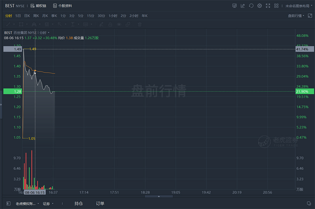Expand the price label tool options arrow

91,24
